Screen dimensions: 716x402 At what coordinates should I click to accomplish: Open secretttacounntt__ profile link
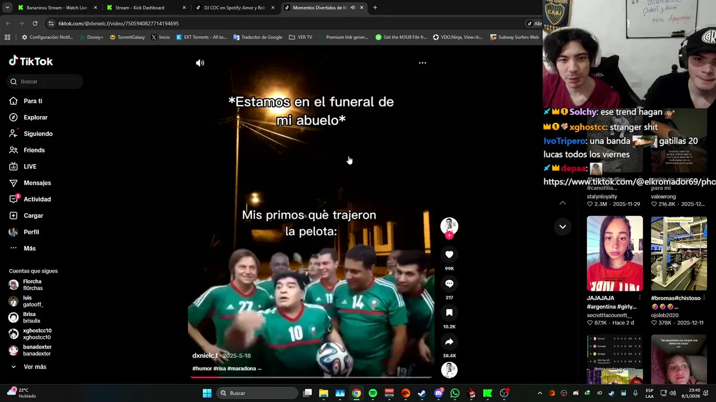click(x=609, y=315)
